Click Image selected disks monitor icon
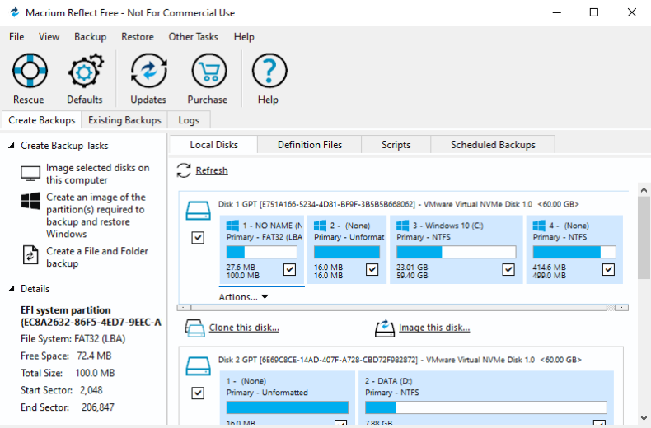The height and width of the screenshot is (428, 651). click(x=31, y=174)
